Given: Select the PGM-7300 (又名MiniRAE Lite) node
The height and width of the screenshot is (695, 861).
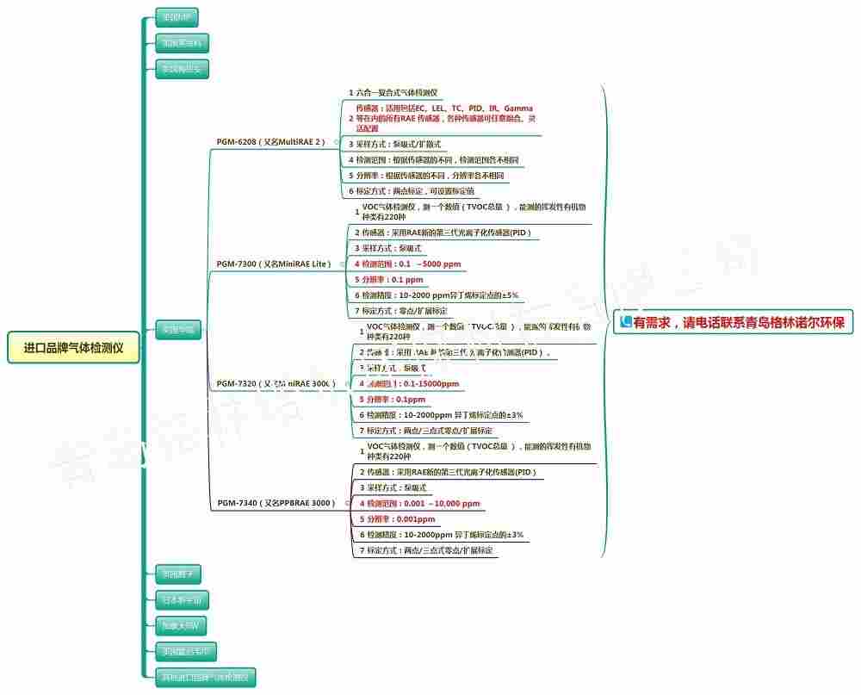Looking at the screenshot, I should click(274, 264).
